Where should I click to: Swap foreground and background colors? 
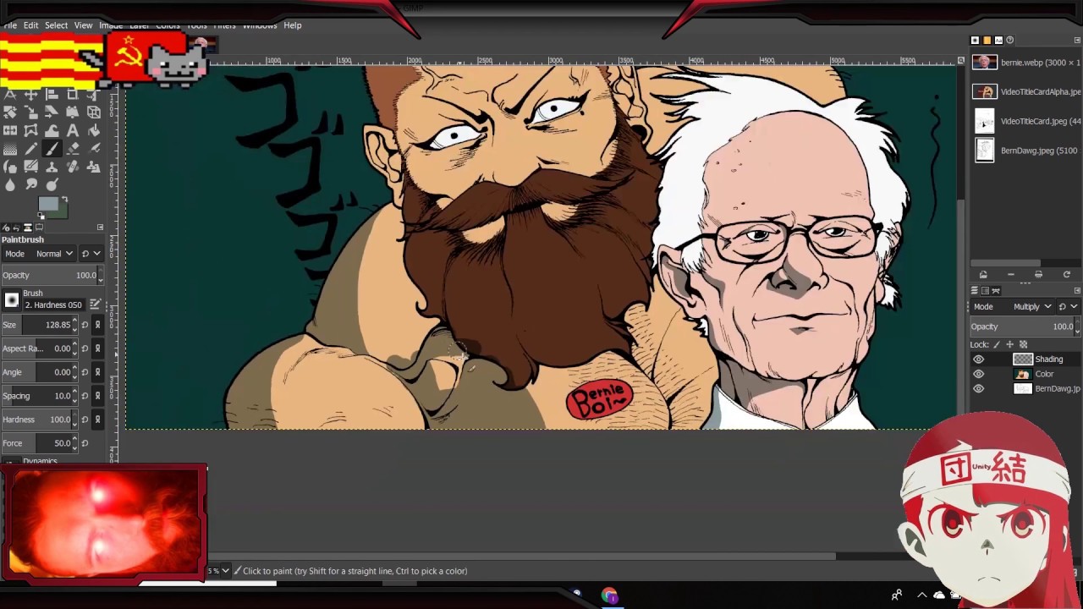pos(63,200)
